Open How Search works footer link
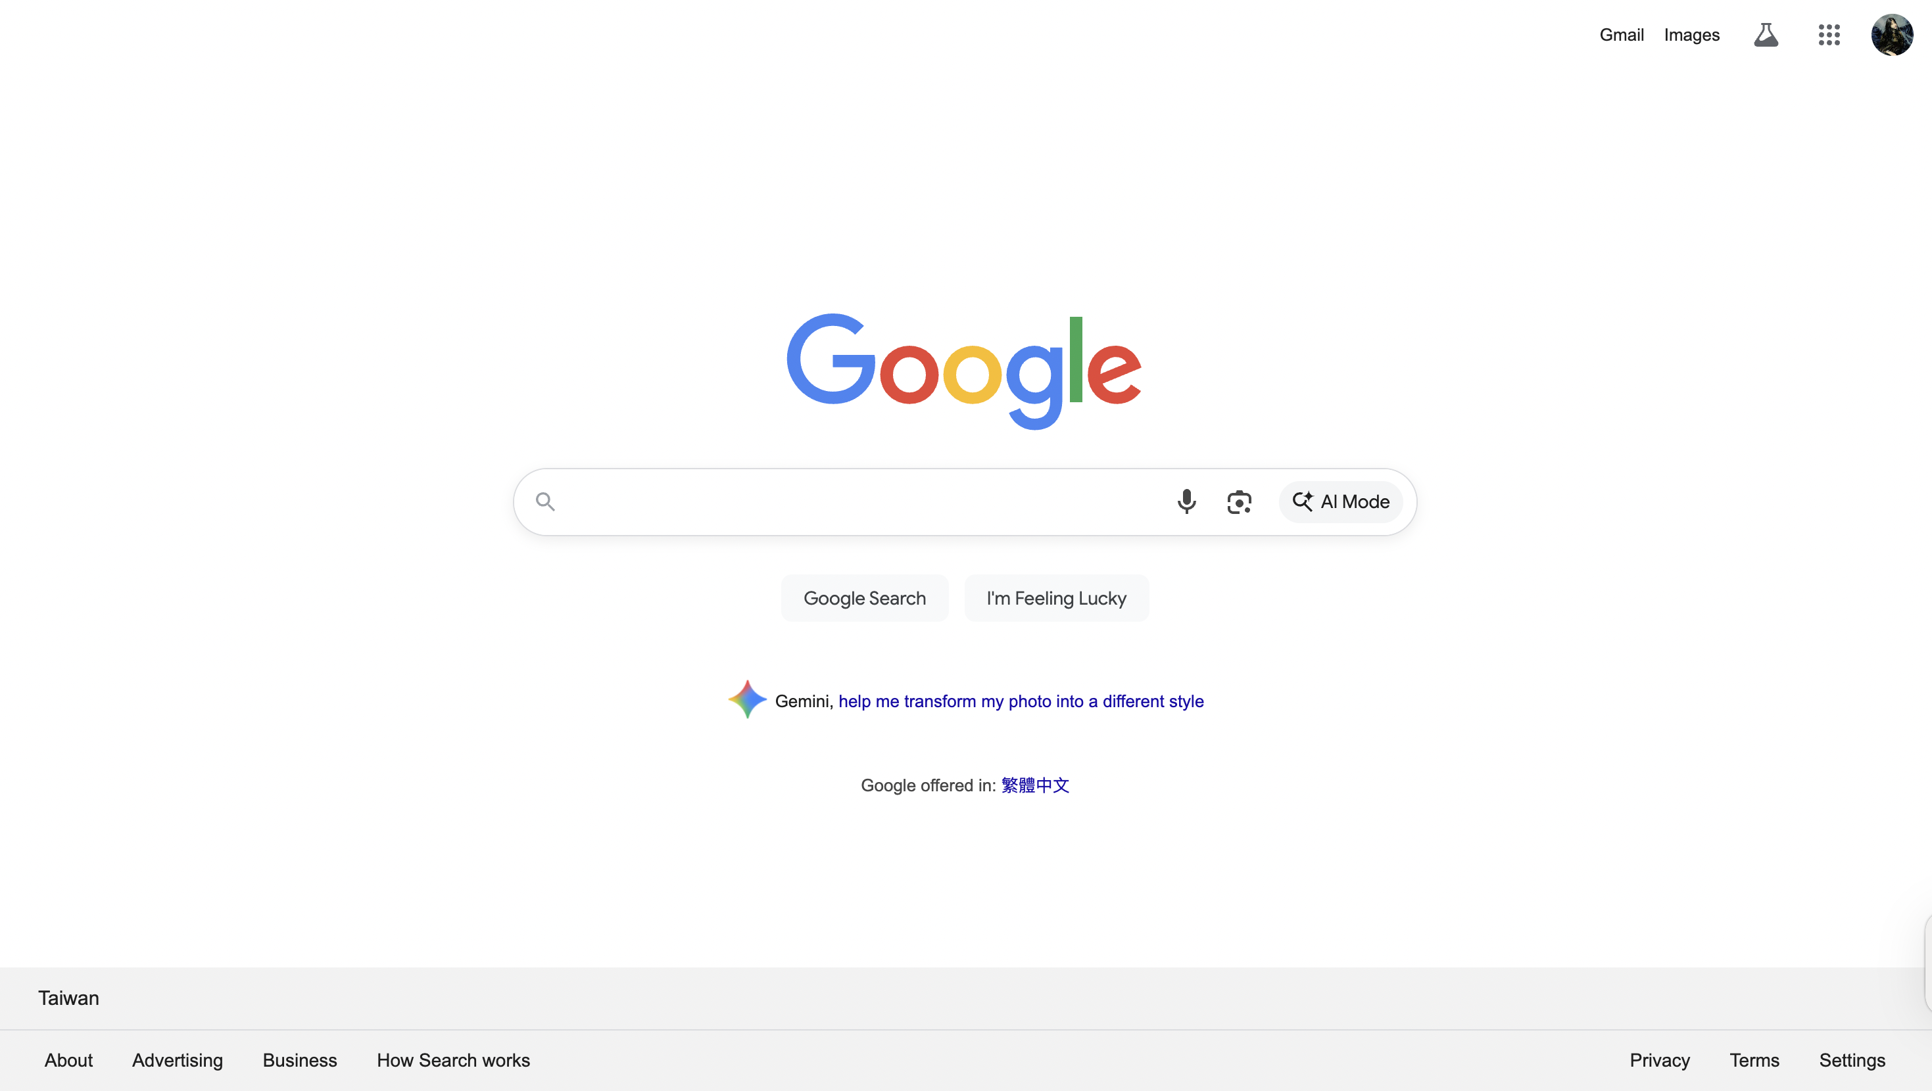The width and height of the screenshot is (1932, 1091). click(x=453, y=1060)
